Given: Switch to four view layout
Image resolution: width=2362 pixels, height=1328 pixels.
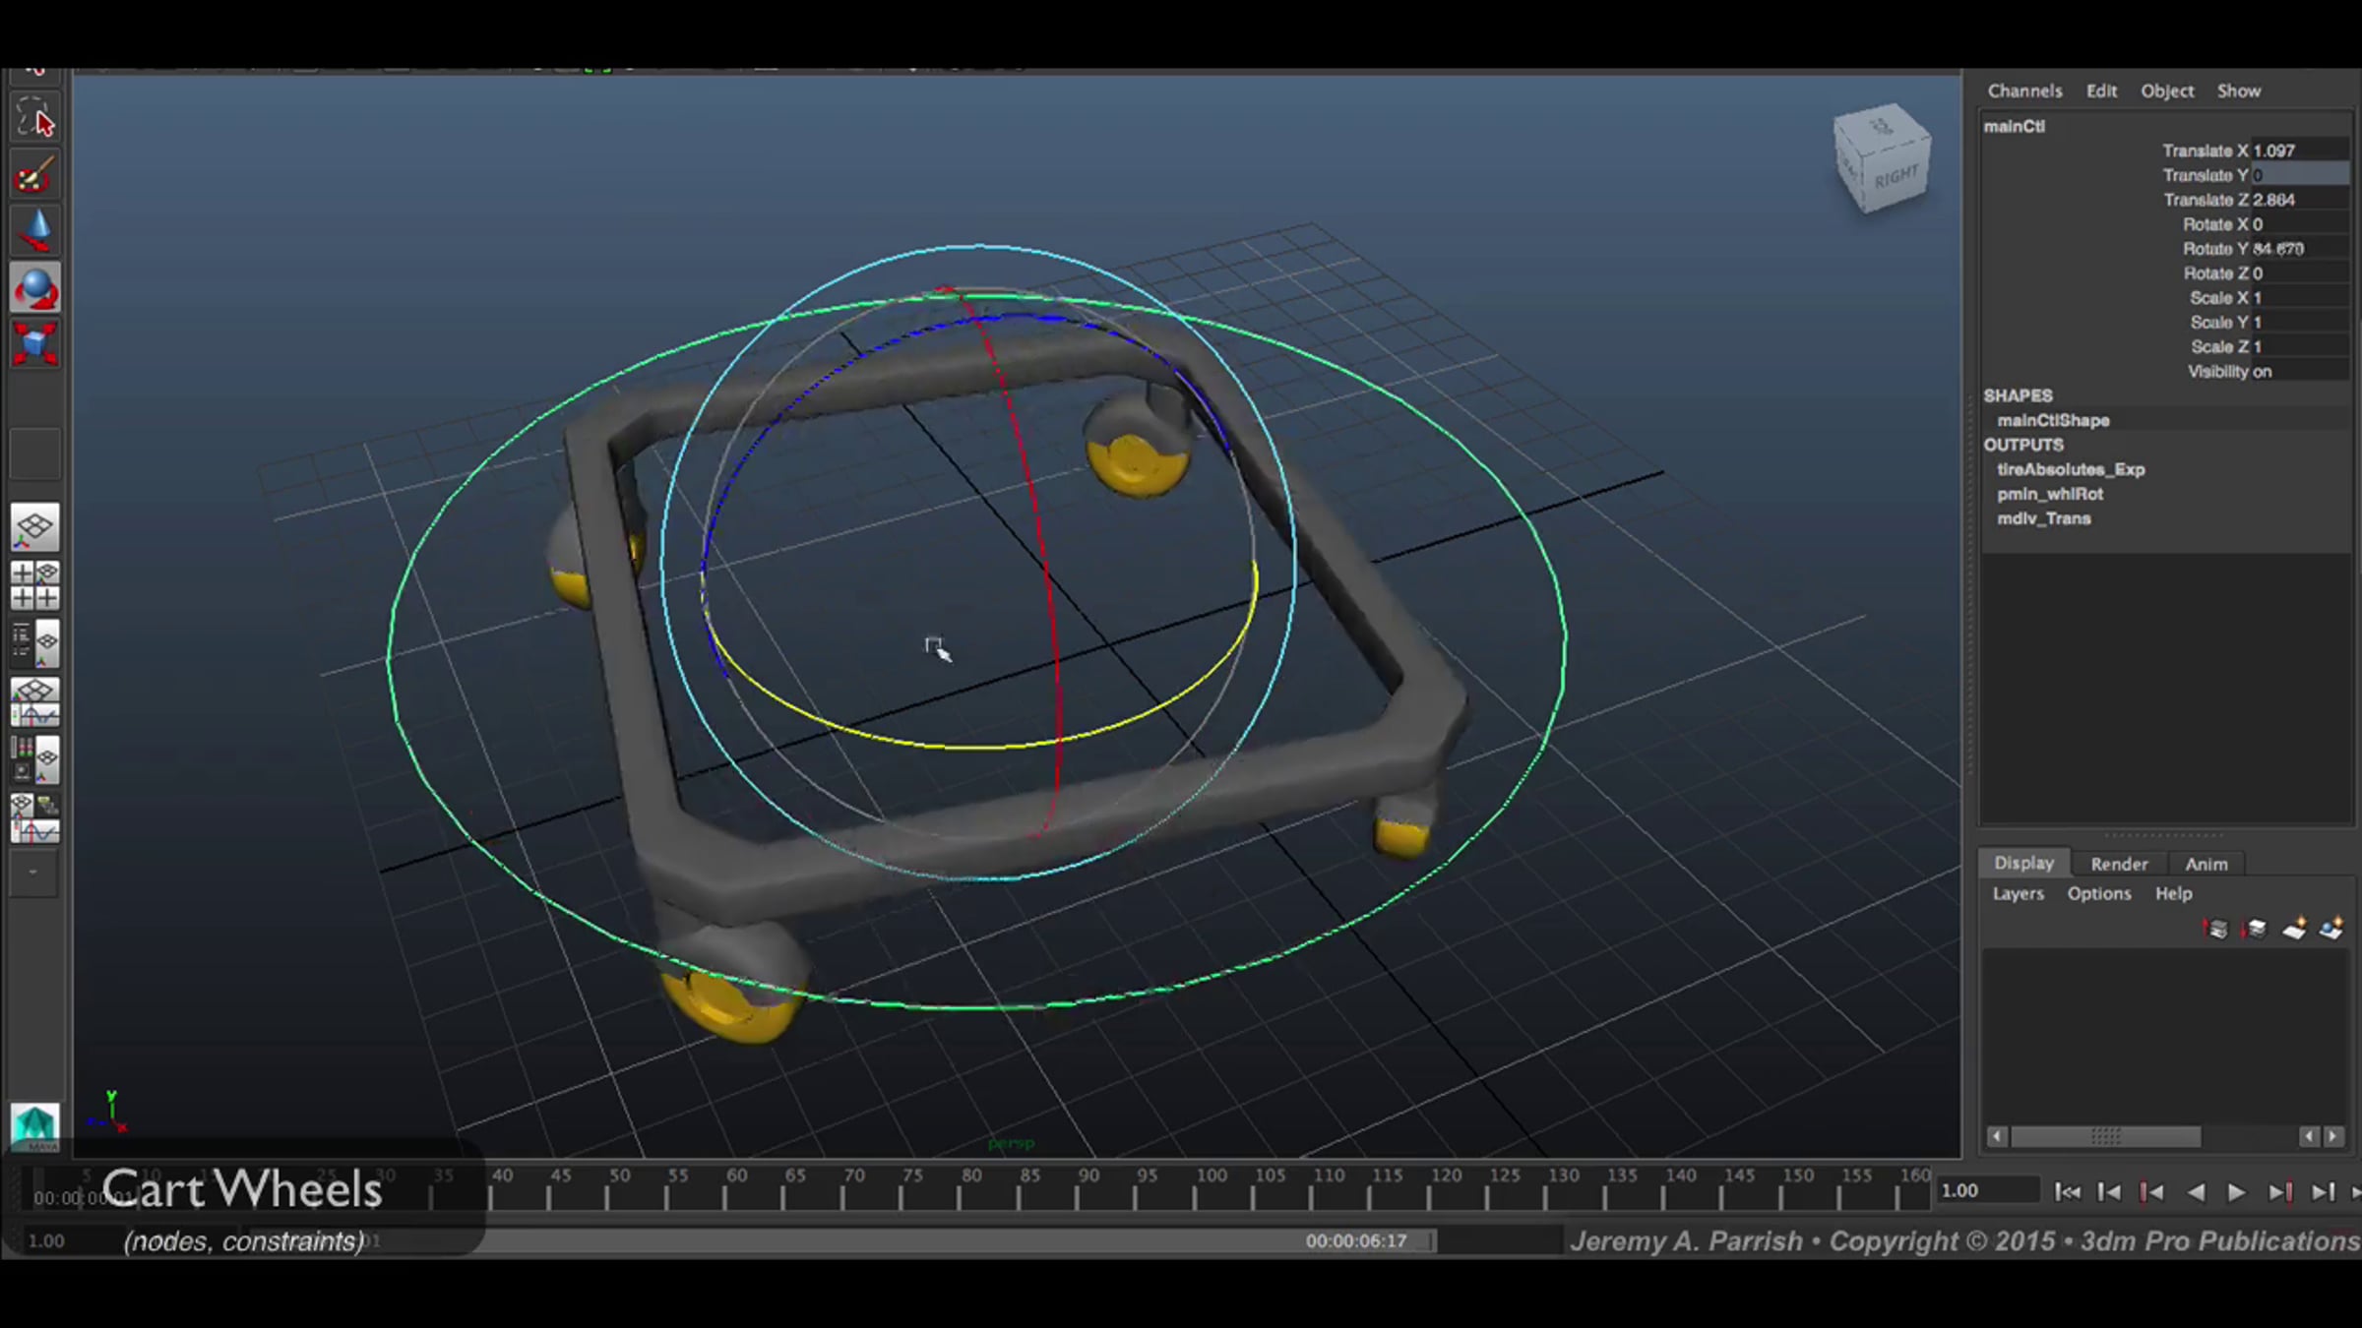Looking at the screenshot, I should 34,585.
